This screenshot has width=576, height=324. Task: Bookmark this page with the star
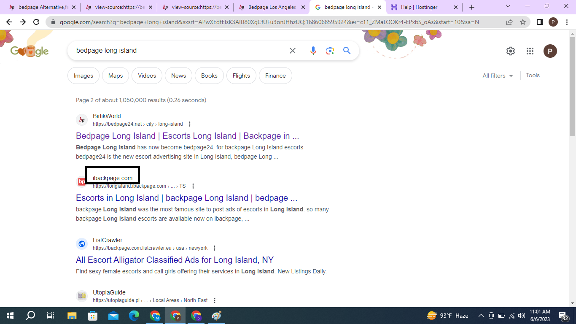tap(523, 22)
